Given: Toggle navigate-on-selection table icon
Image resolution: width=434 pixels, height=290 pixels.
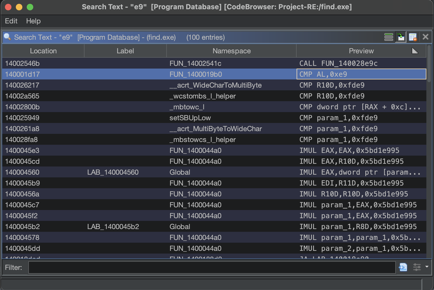Looking at the screenshot, I should 401,37.
